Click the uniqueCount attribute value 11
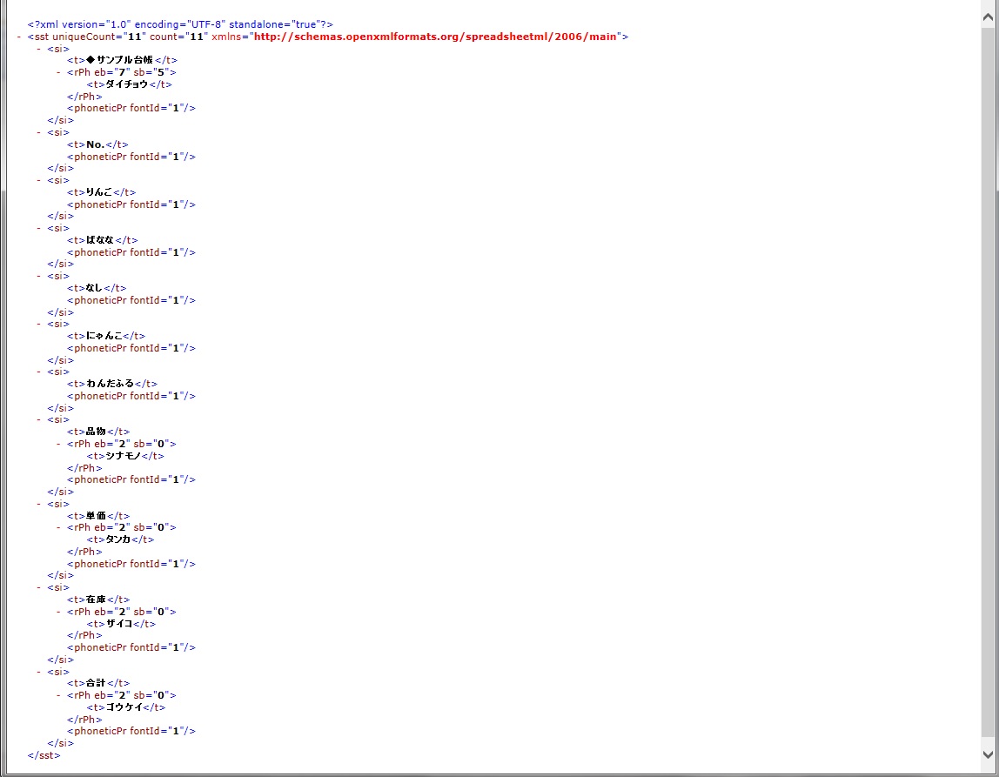 tap(134, 37)
